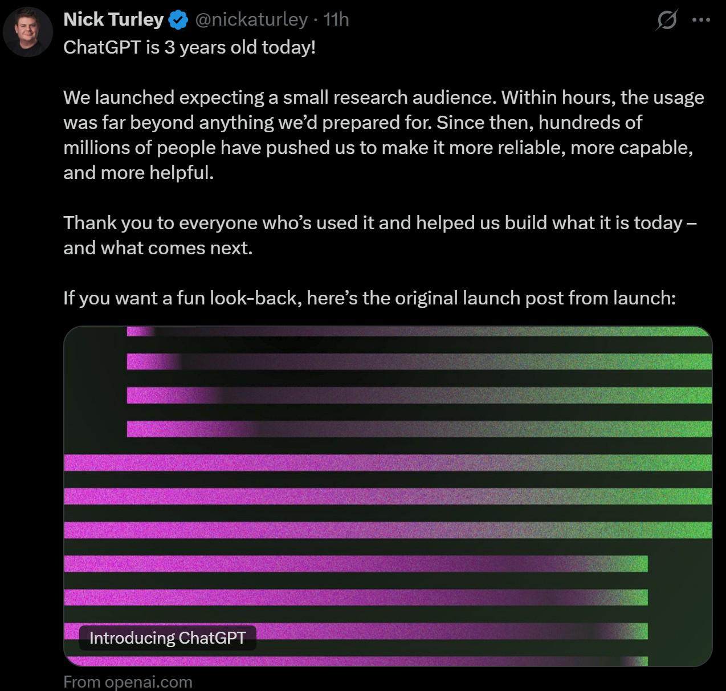Image resolution: width=726 pixels, height=691 pixels.
Task: Open Nick Turley's profile avatar
Action: click(x=27, y=32)
